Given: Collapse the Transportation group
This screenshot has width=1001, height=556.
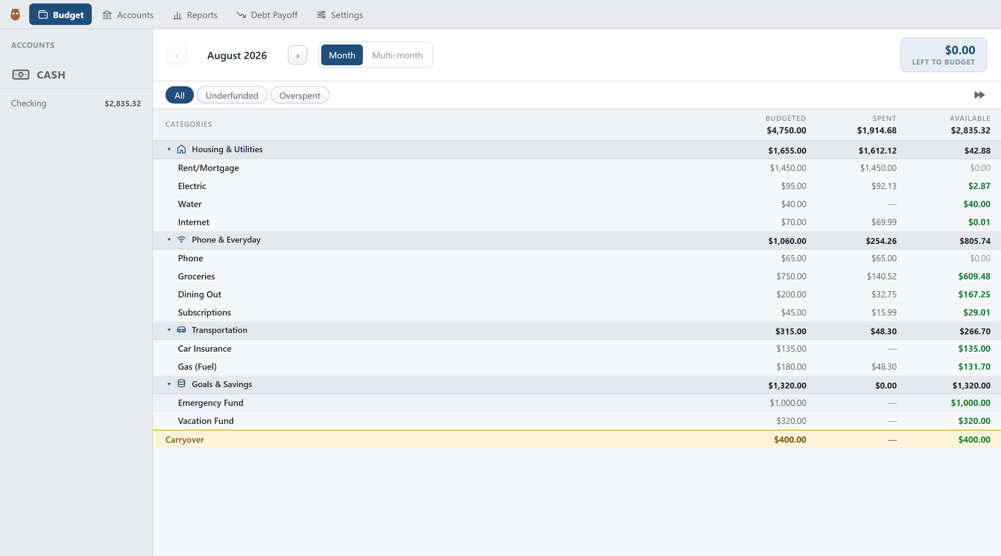Looking at the screenshot, I should pyautogui.click(x=169, y=330).
